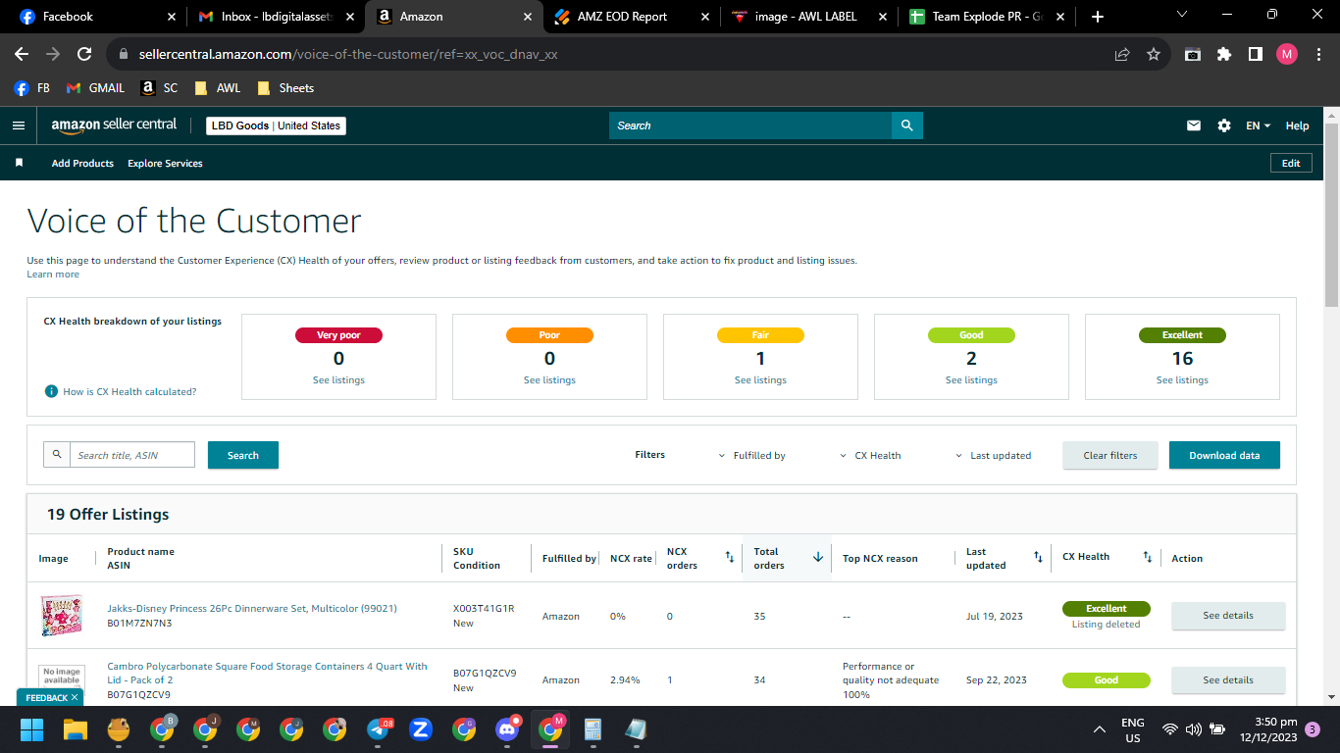
Task: Reload the Seller Central page
Action: [84, 54]
